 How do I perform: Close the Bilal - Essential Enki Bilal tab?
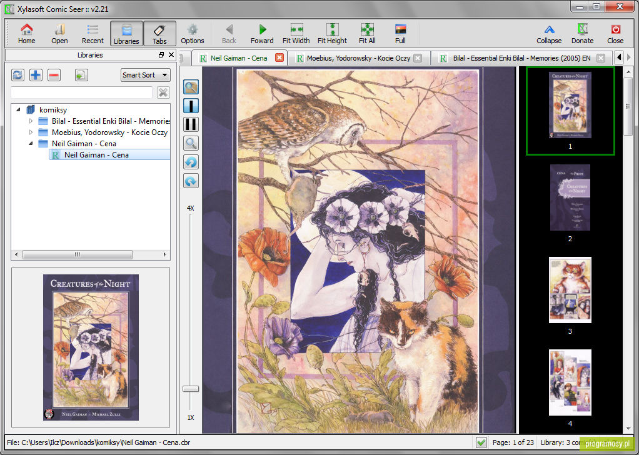point(601,58)
